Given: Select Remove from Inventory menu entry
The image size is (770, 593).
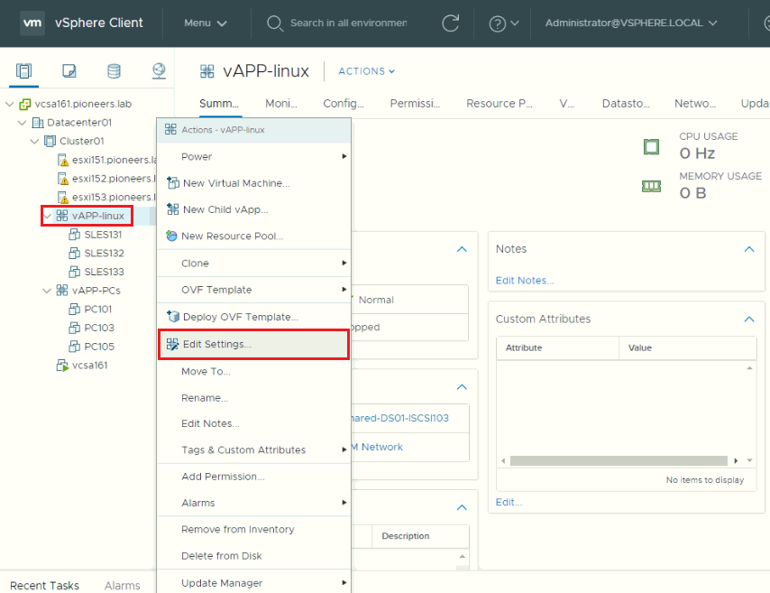Looking at the screenshot, I should pyautogui.click(x=254, y=529).
